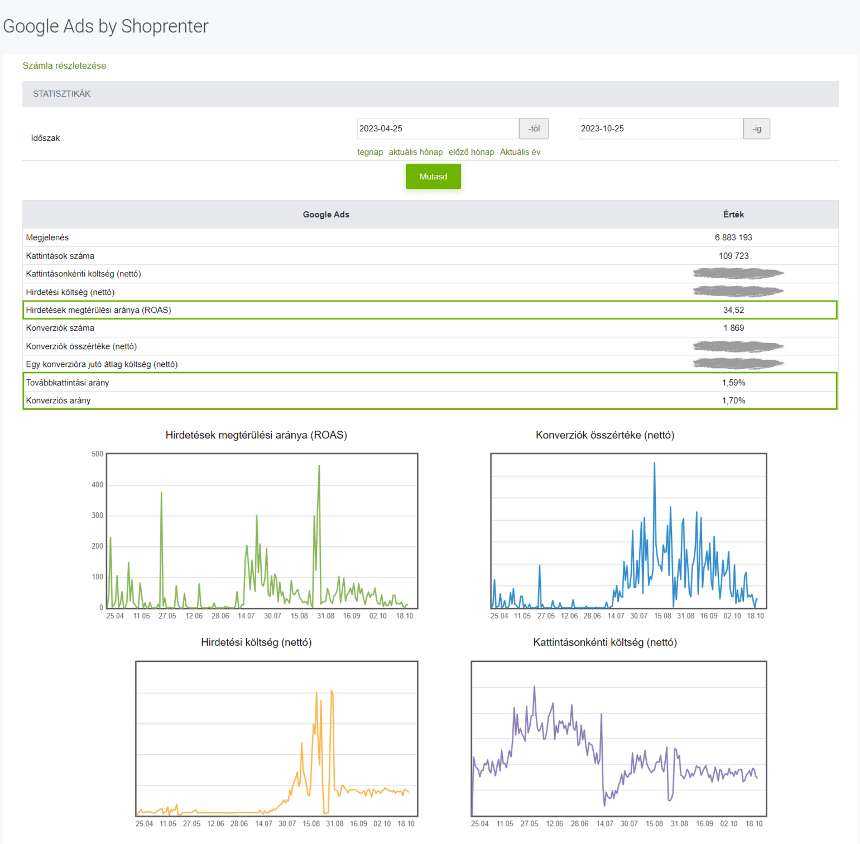Click the Google Ads by Shoprenter page title
The height and width of the screenshot is (844, 860).
(x=105, y=26)
